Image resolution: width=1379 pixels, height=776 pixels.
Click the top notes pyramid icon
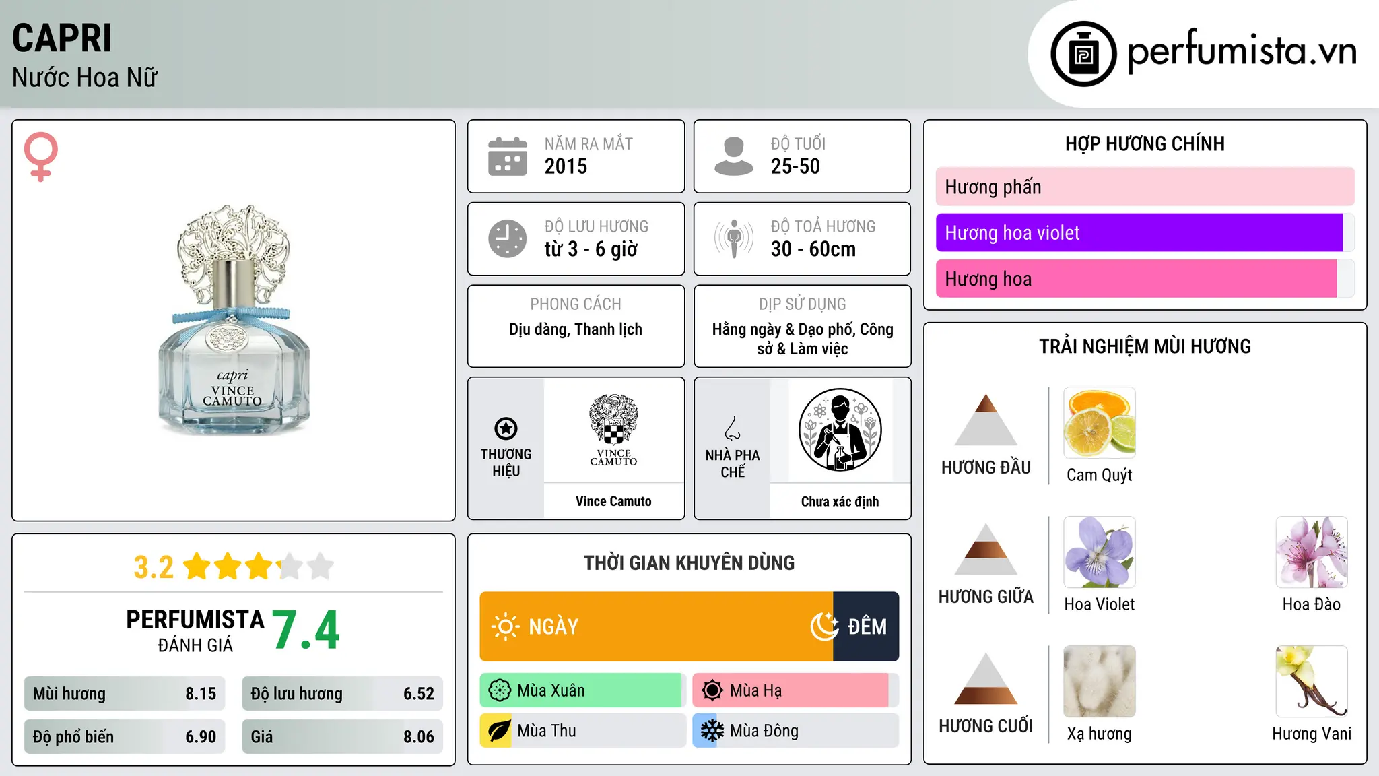tap(986, 420)
